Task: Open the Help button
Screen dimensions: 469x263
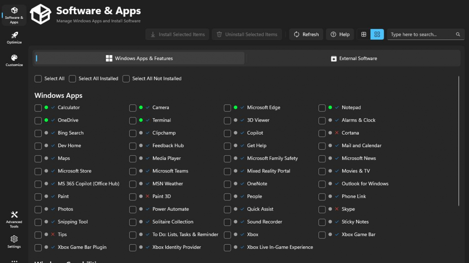Action: coord(340,34)
